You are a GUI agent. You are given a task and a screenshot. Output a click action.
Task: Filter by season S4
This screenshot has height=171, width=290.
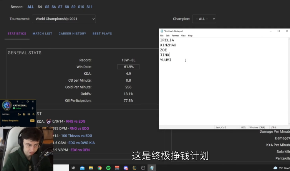(40, 7)
